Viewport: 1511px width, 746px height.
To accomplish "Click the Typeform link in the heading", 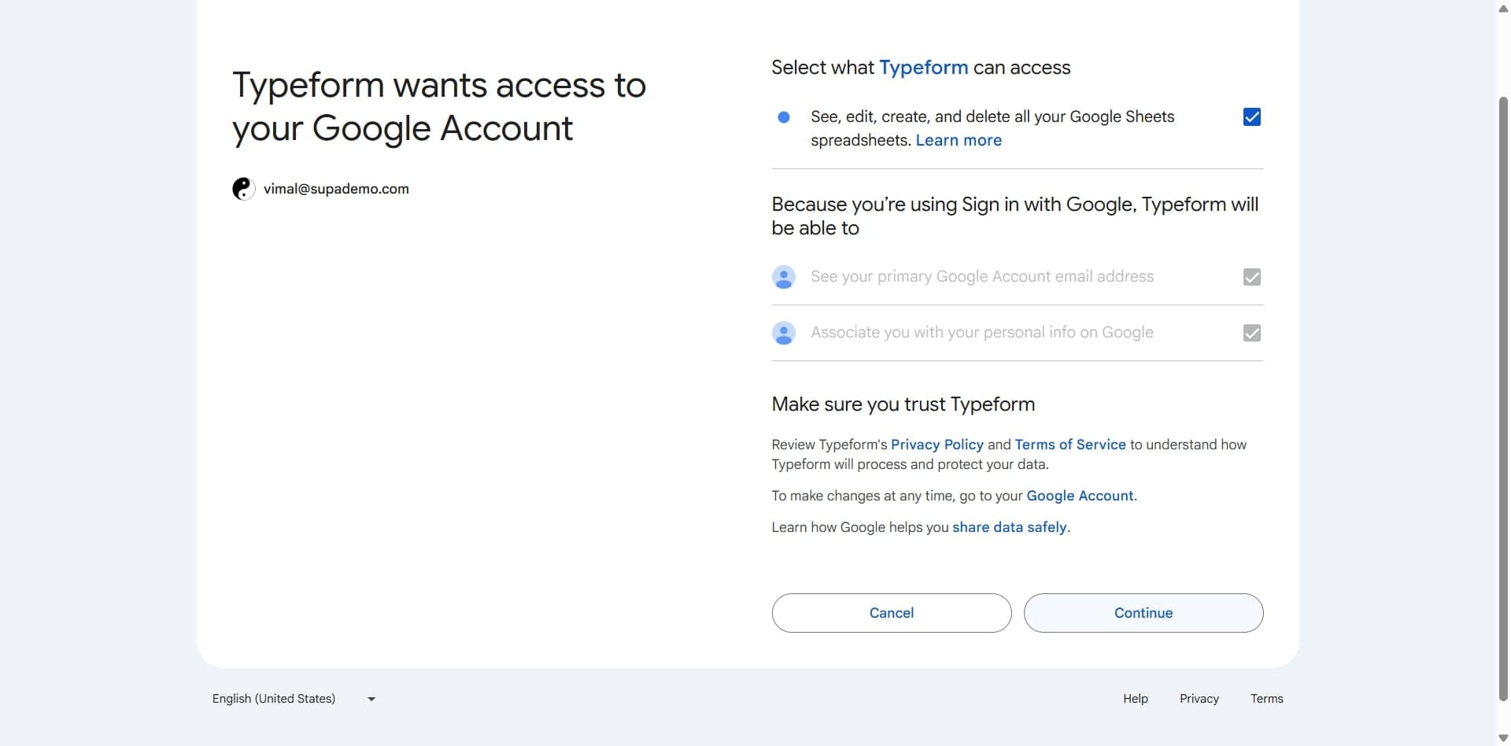I will click(924, 68).
